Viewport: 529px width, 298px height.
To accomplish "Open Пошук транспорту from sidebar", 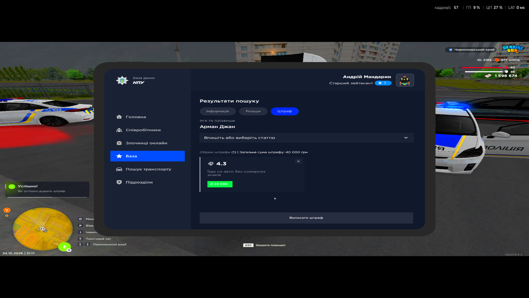I will [x=147, y=169].
